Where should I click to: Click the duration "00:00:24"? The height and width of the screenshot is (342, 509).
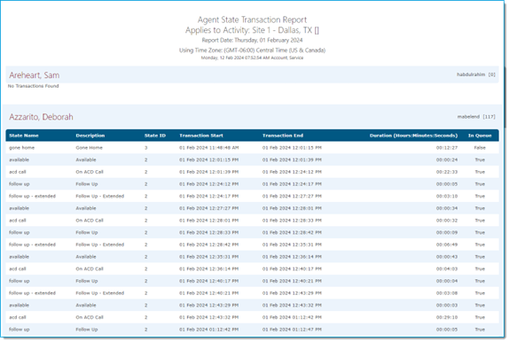pyautogui.click(x=447, y=160)
